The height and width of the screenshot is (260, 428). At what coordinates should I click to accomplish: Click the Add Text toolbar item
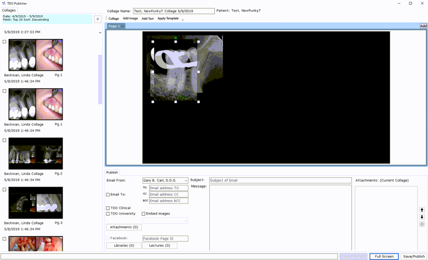[147, 19]
